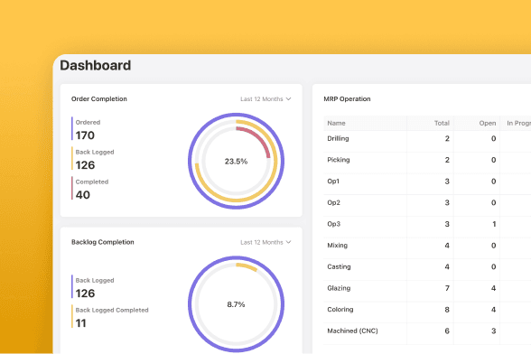
Task: Open Backlog Completion Last 12 Months dropdown
Action: (x=265, y=242)
